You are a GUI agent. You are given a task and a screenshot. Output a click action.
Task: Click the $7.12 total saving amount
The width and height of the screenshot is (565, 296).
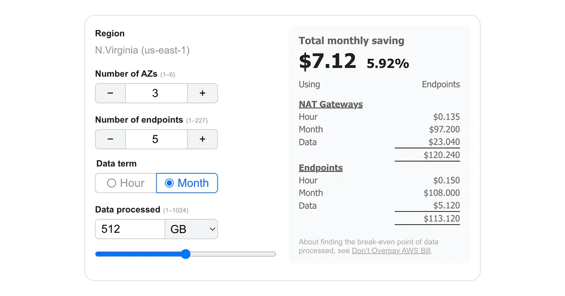tap(328, 61)
